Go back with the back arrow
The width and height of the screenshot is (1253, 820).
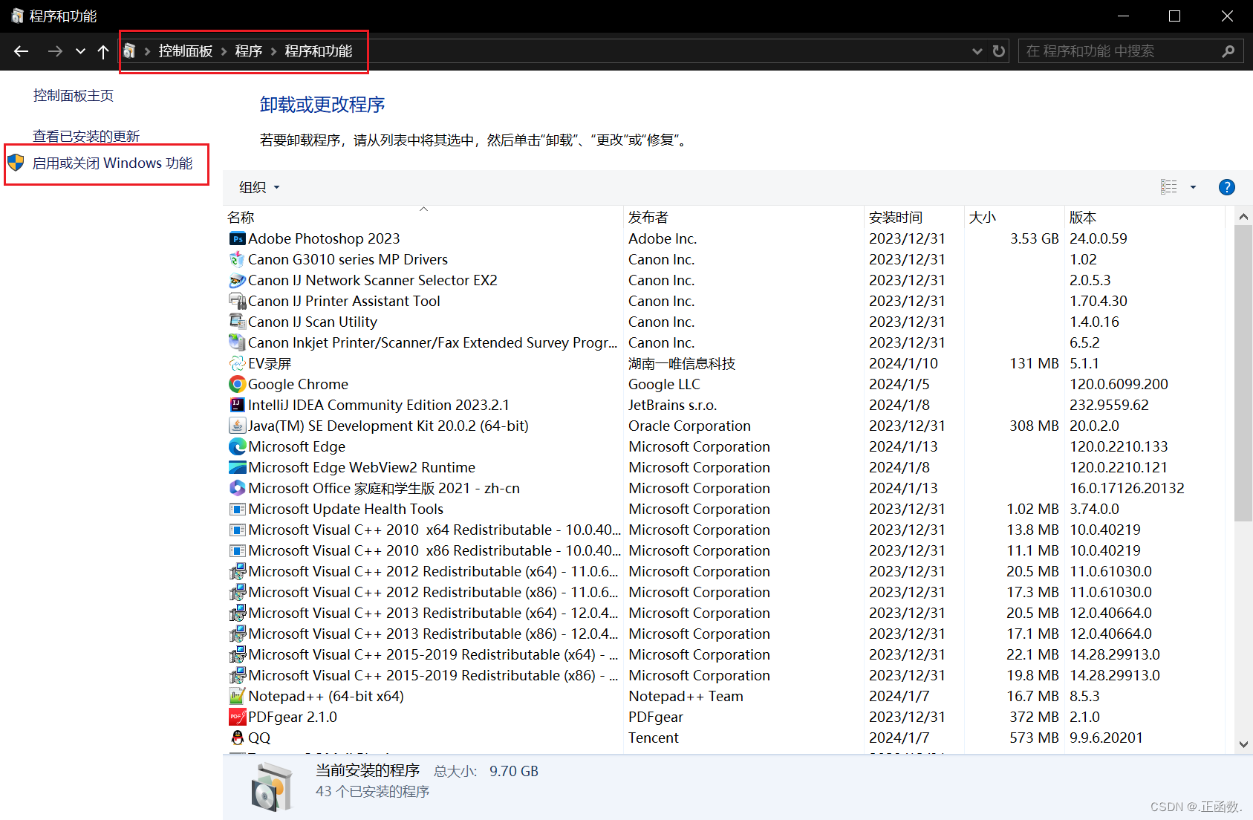point(21,51)
